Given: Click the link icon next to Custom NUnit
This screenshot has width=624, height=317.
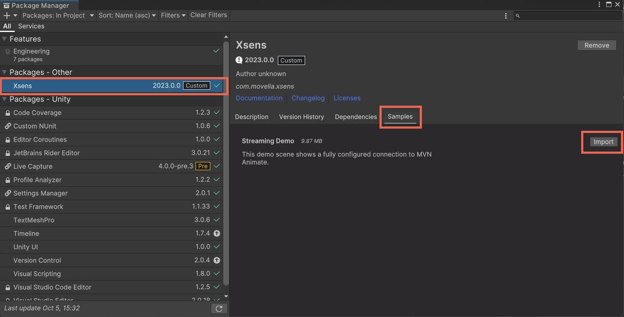Looking at the screenshot, I should coord(6,126).
